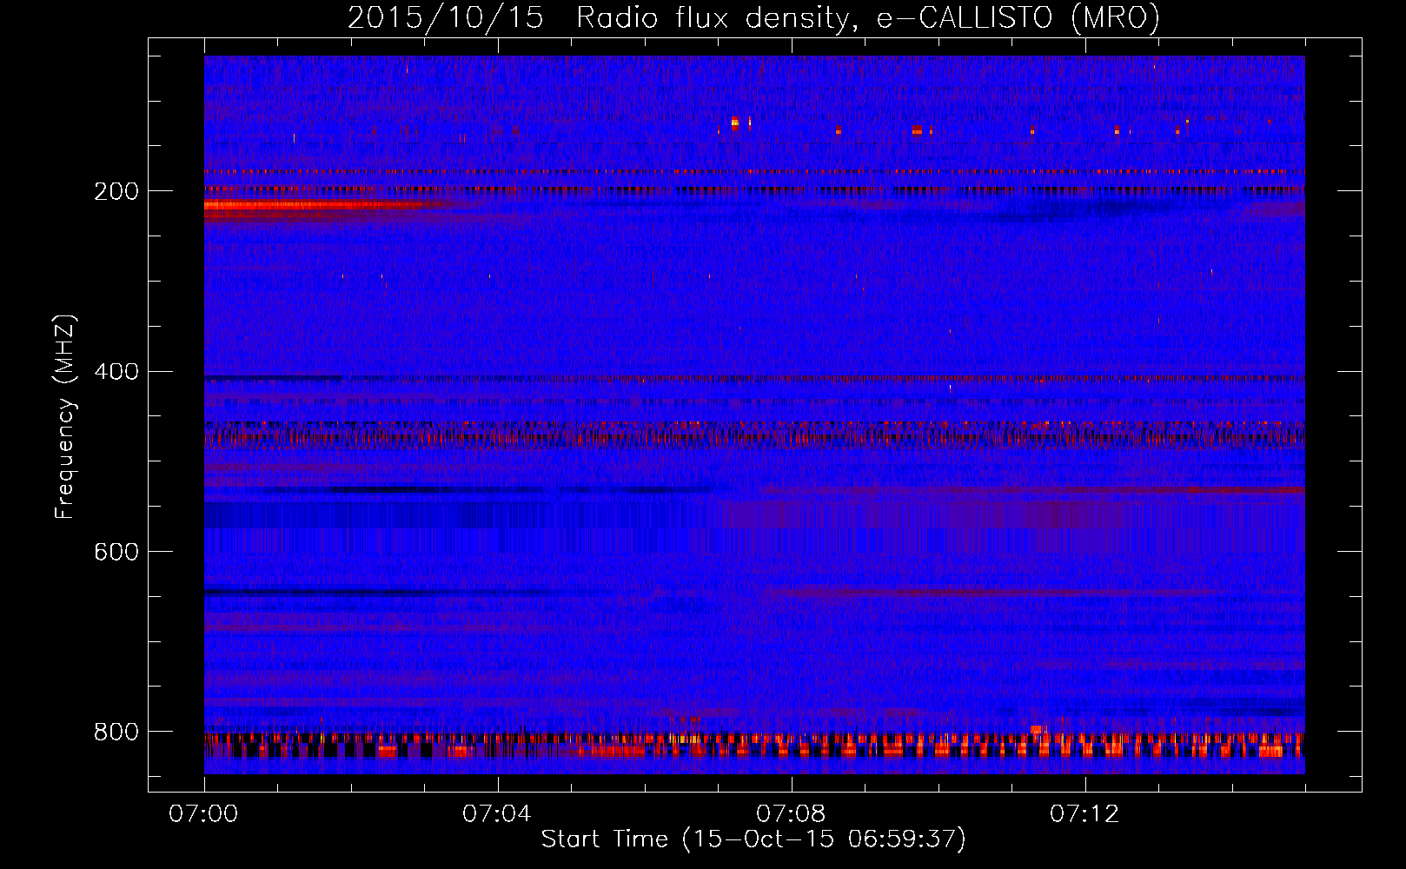Click the Start Time axis label
The height and width of the screenshot is (869, 1406).
click(753, 839)
